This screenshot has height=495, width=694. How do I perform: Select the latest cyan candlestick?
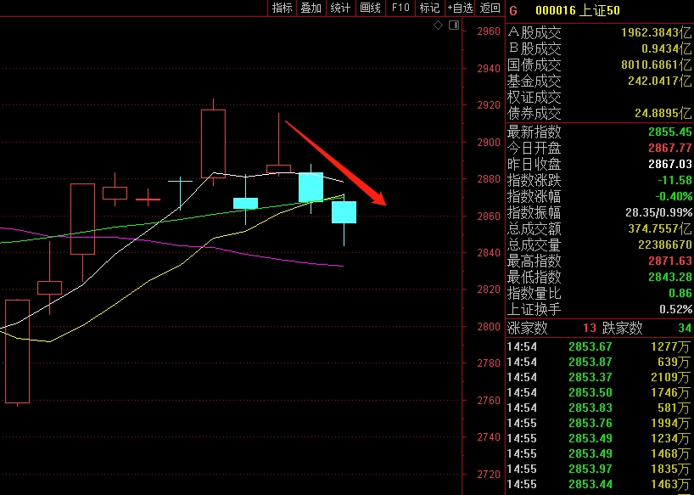(344, 212)
